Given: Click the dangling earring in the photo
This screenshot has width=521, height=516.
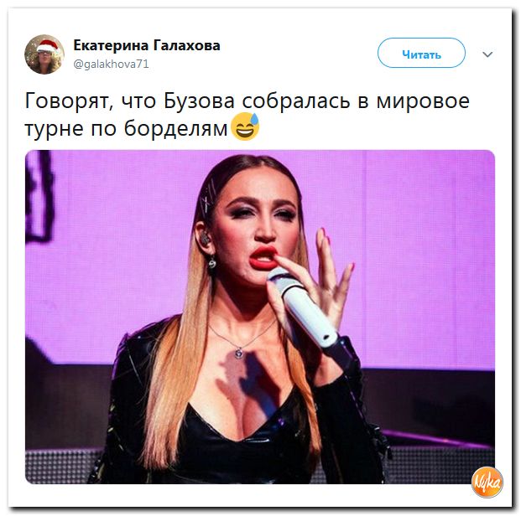Looking at the screenshot, I should (x=212, y=263).
